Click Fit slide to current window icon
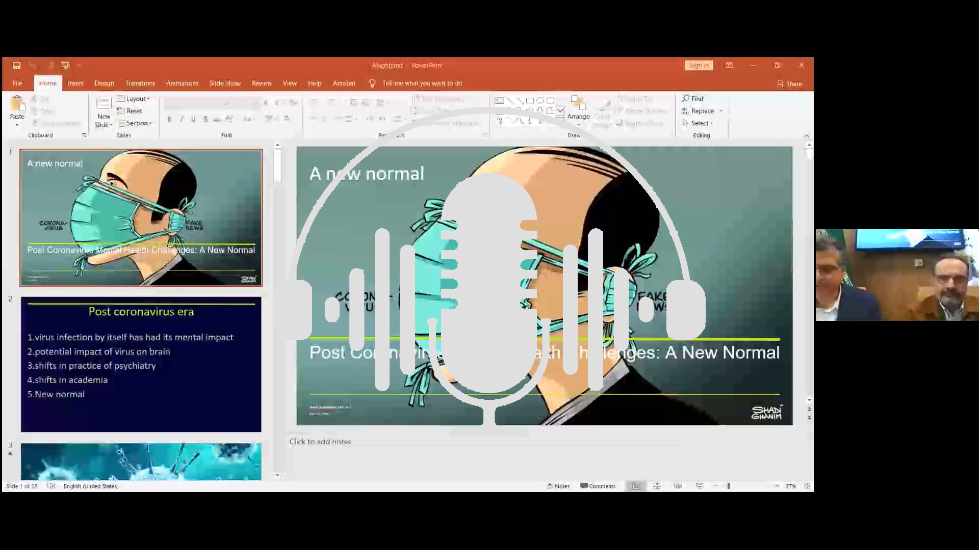 [x=807, y=486]
